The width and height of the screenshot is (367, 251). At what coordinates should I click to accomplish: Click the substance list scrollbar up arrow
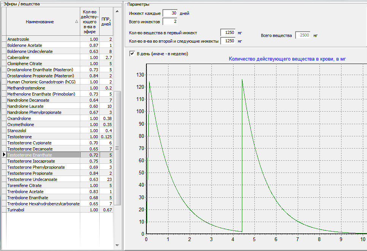pyautogui.click(x=117, y=10)
